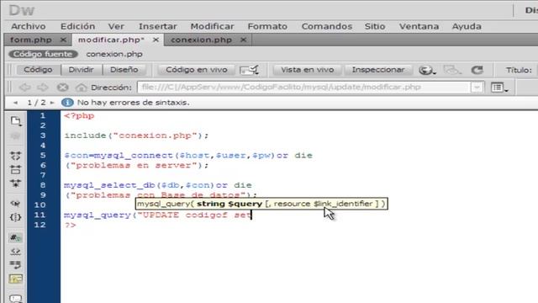Click the Código fuente button
The image size is (538, 303).
pos(43,54)
